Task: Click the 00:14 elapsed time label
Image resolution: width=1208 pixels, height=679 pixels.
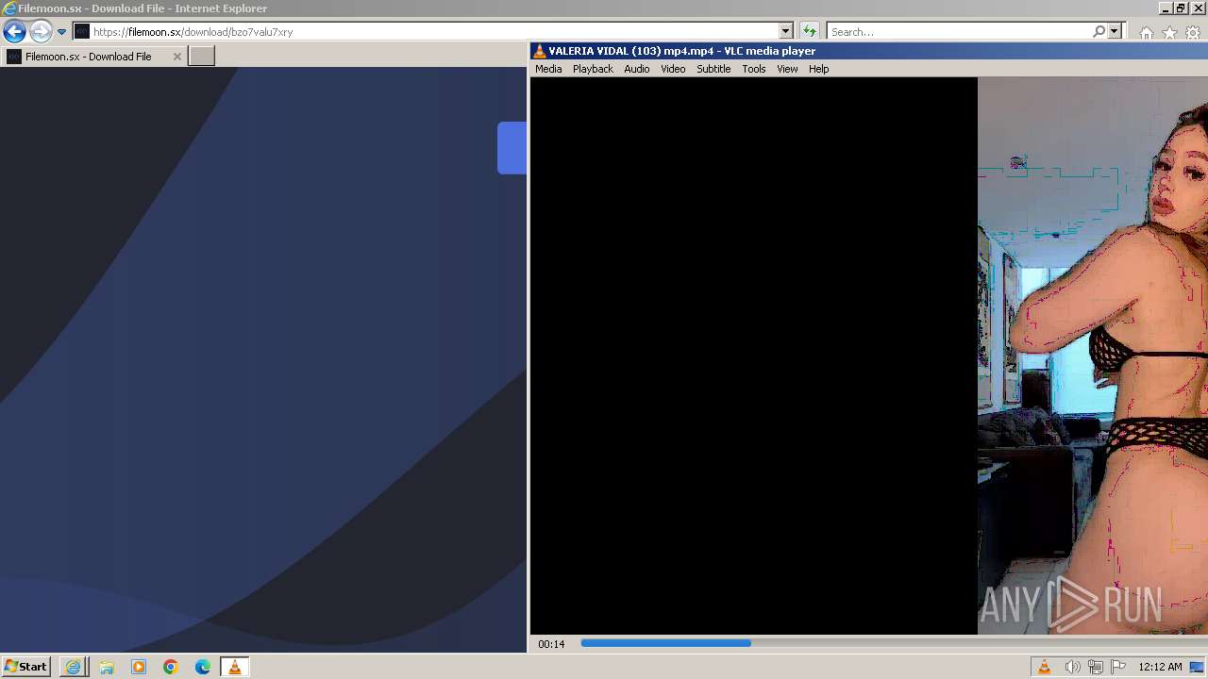Action: click(551, 644)
